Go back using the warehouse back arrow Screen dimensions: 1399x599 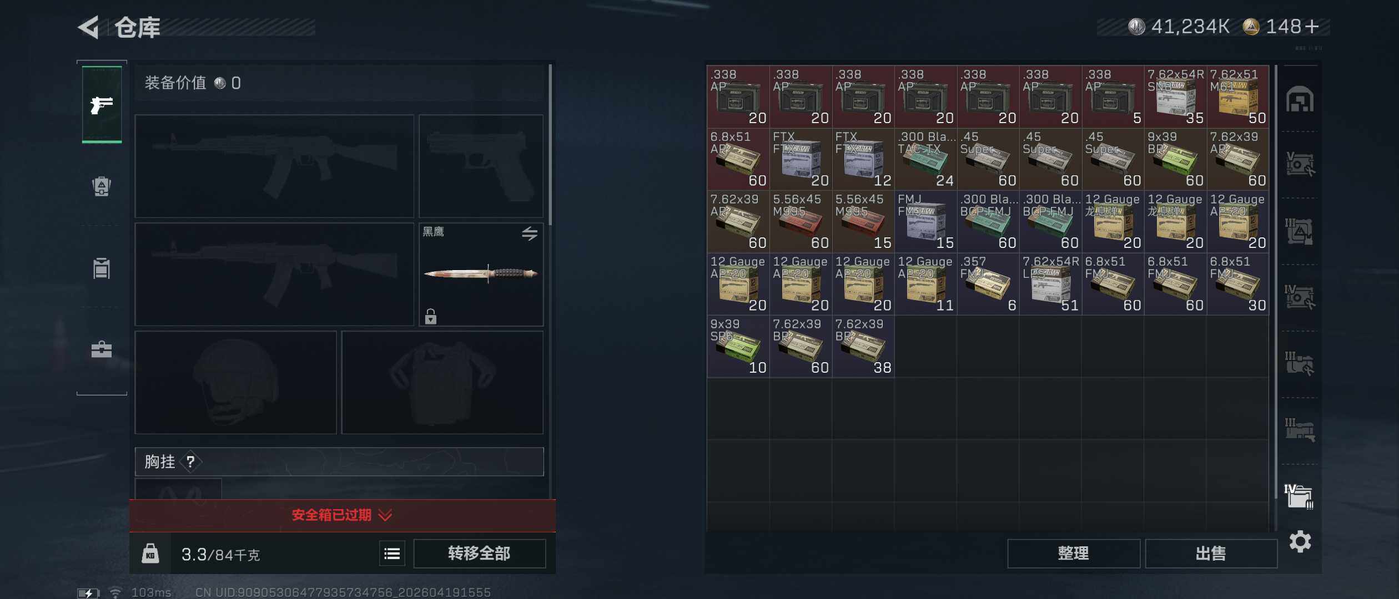pyautogui.click(x=89, y=27)
